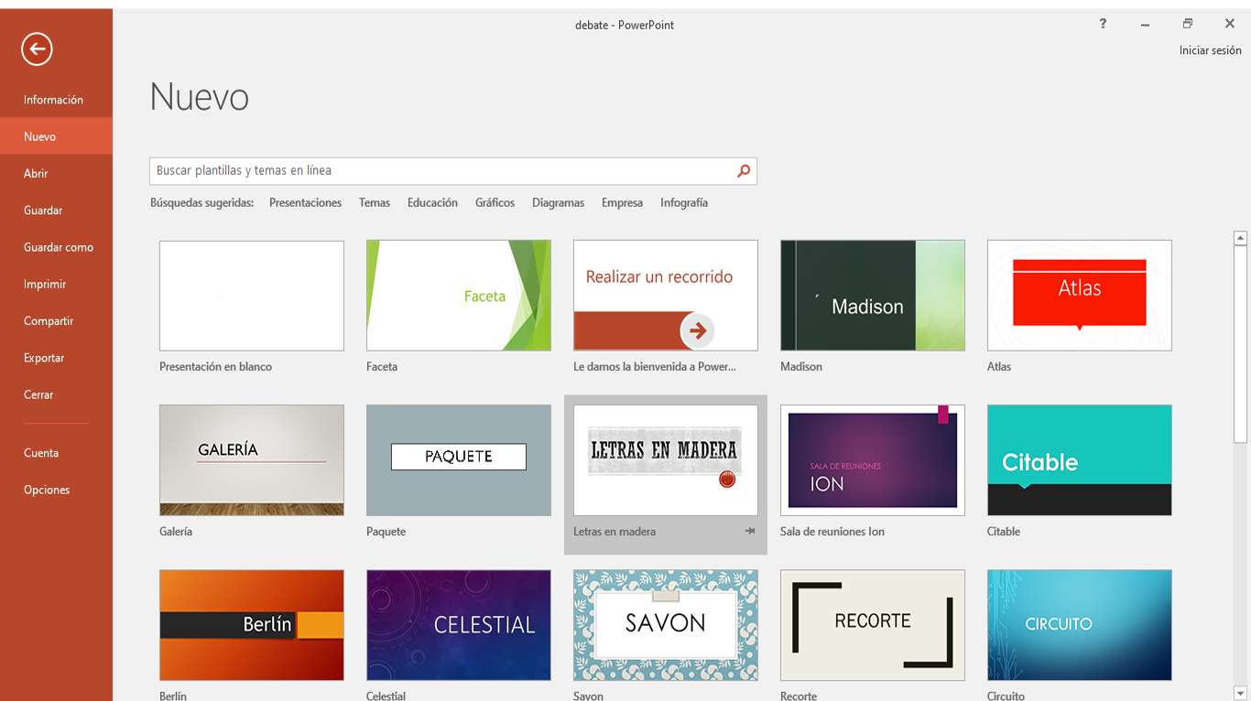The height and width of the screenshot is (701, 1251).
Task: Pin the Letras en madera template
Action: [x=750, y=532]
